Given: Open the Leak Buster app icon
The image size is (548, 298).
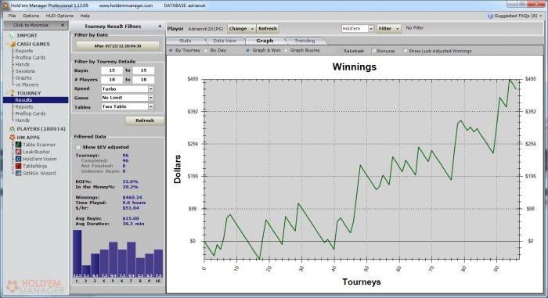Looking at the screenshot, I should [x=19, y=152].
